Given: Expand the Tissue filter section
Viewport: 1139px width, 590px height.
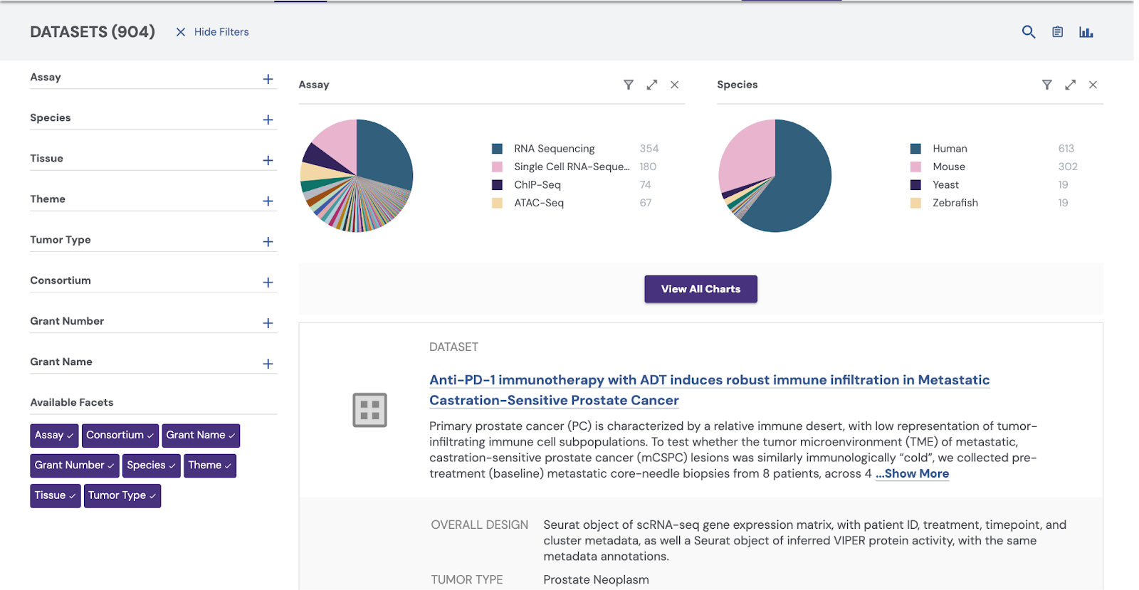Looking at the screenshot, I should [x=268, y=160].
